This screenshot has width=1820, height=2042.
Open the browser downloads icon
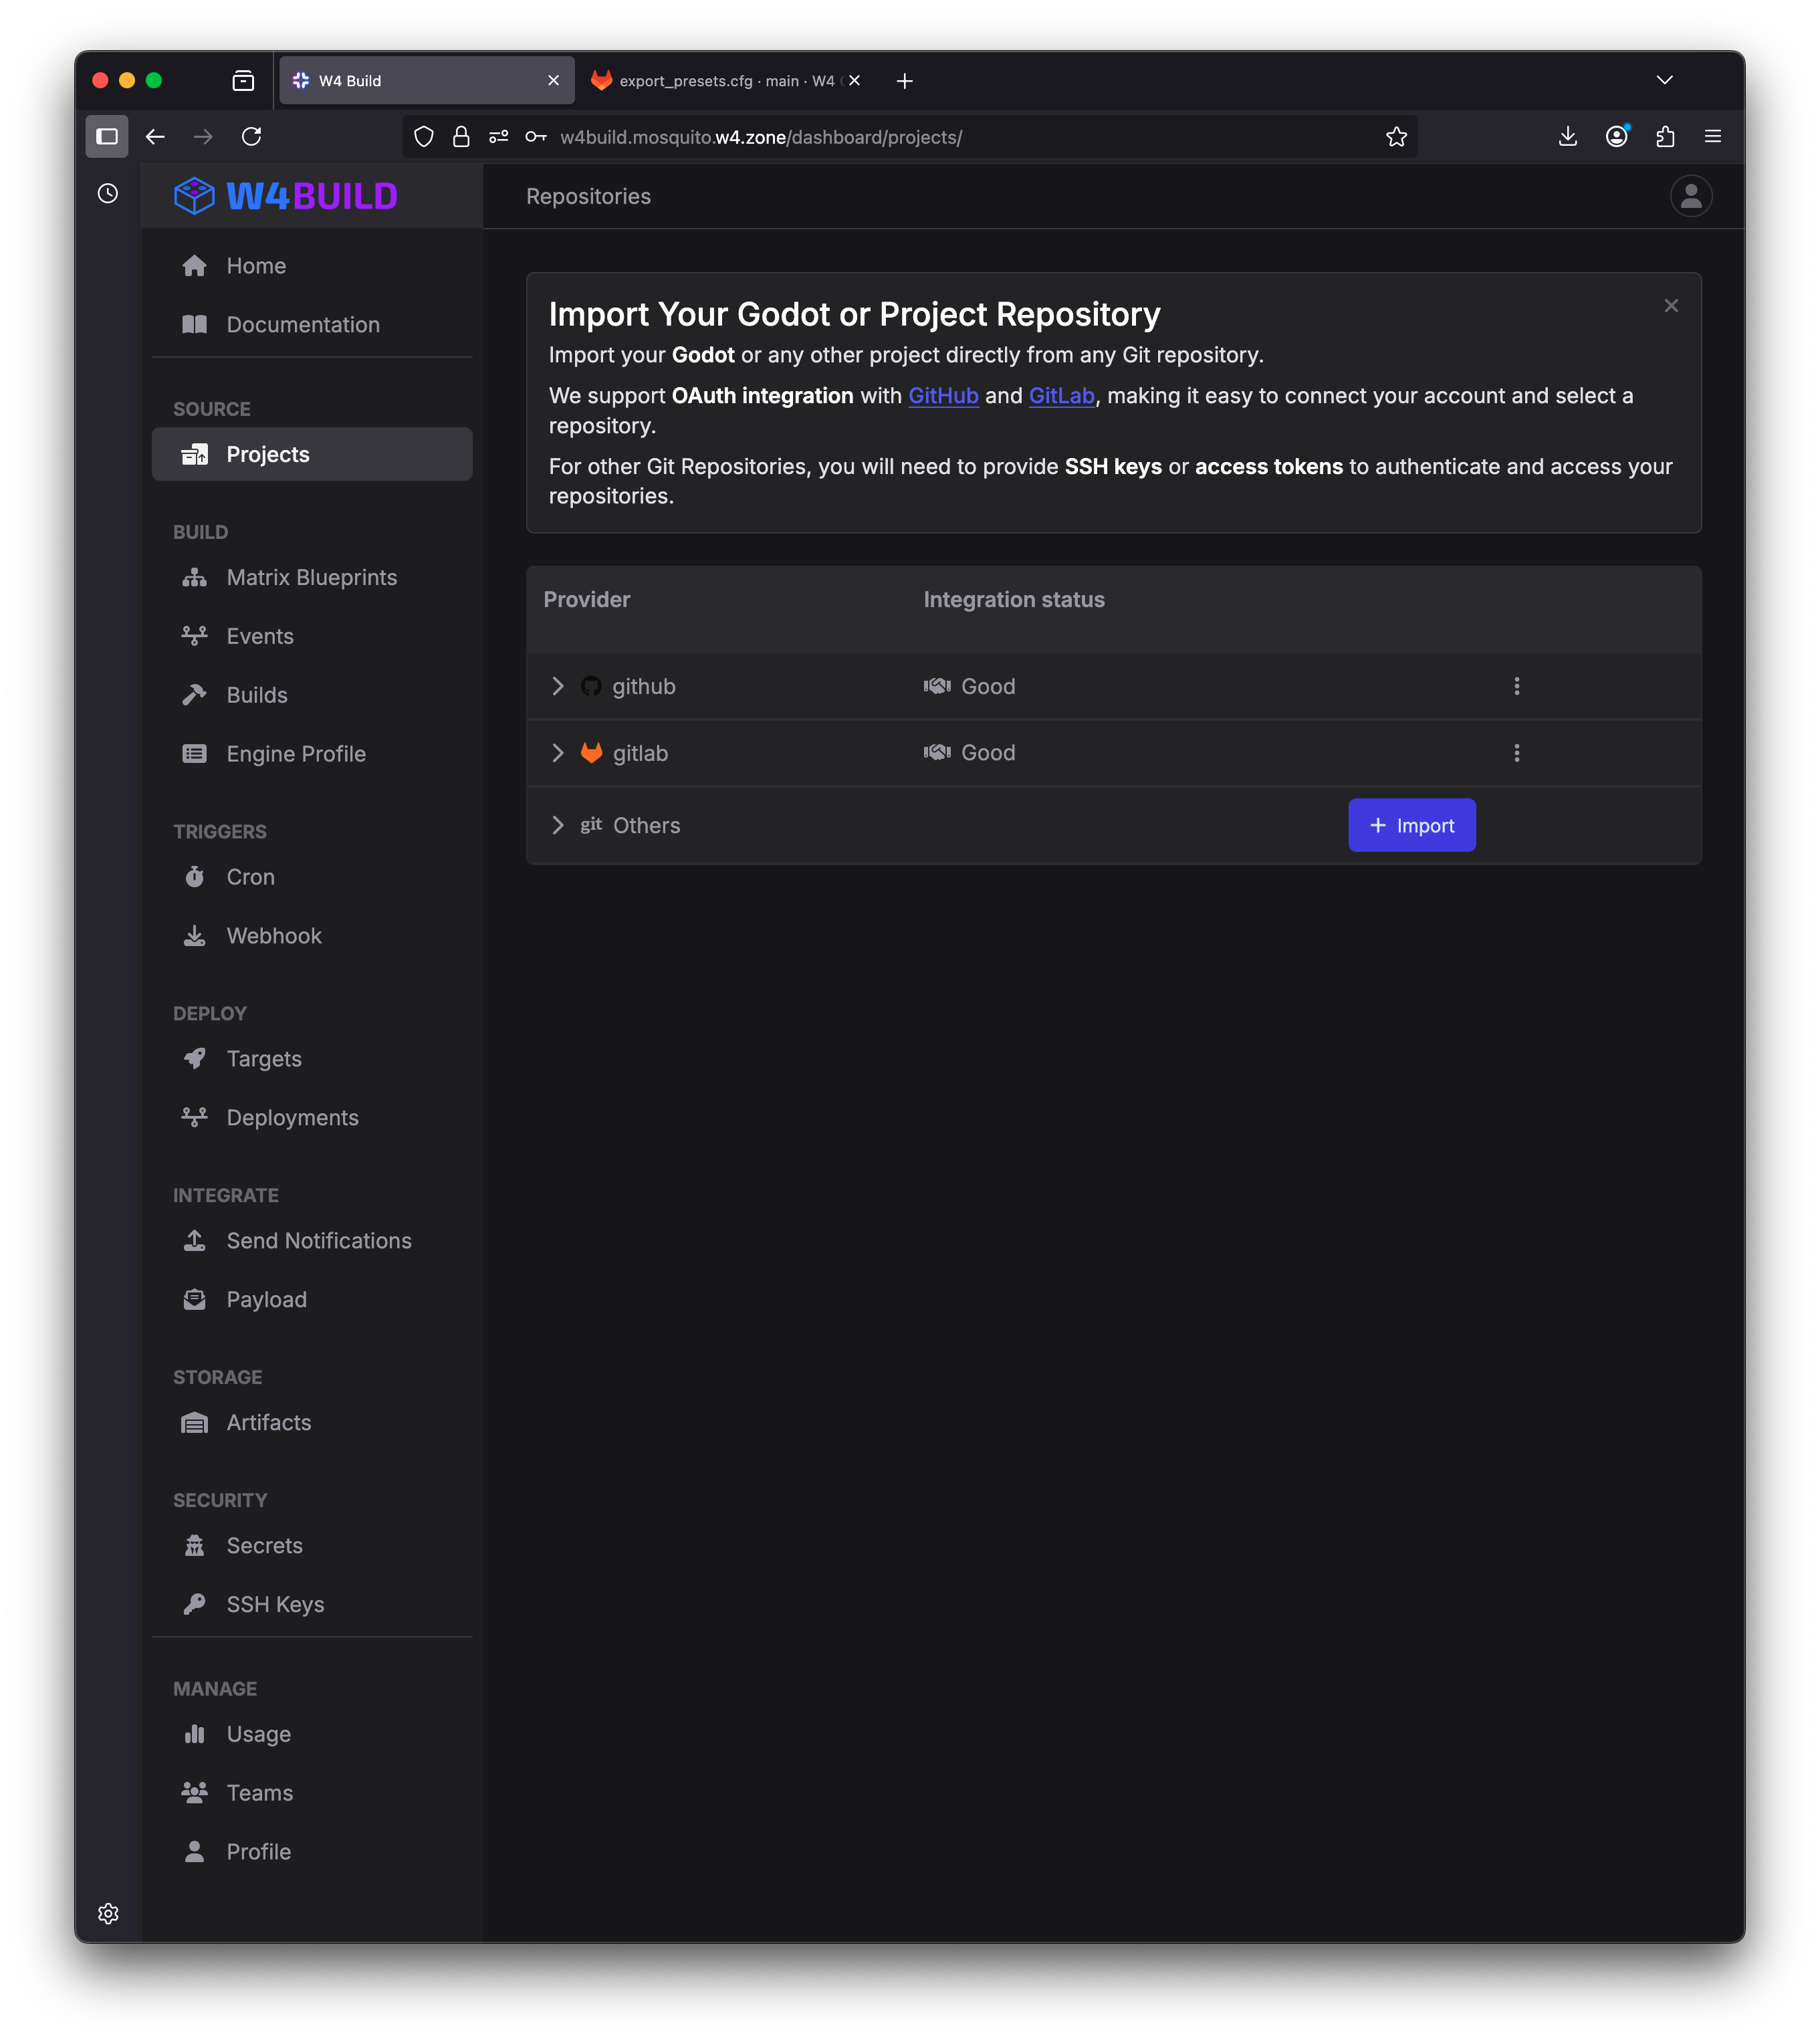pyautogui.click(x=1567, y=137)
